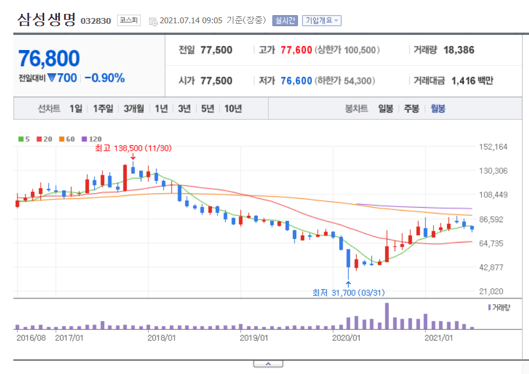
Task: Click the orange 60 moving average legend
Action: pos(67,139)
